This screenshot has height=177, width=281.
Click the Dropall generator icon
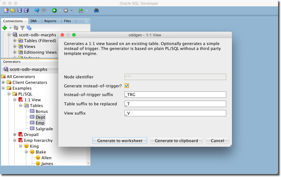(21, 134)
